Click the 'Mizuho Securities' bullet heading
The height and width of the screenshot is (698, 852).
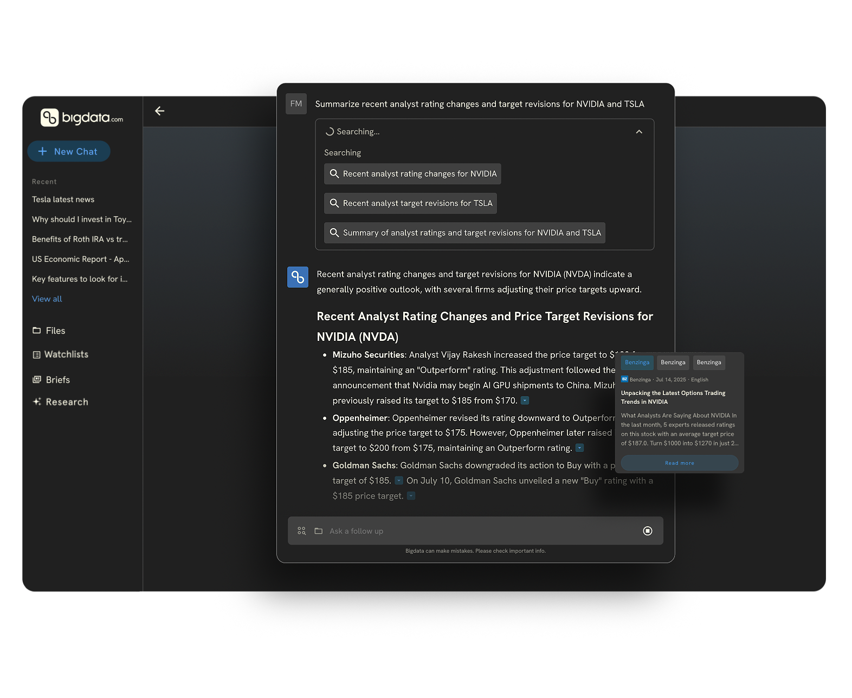(x=369, y=355)
